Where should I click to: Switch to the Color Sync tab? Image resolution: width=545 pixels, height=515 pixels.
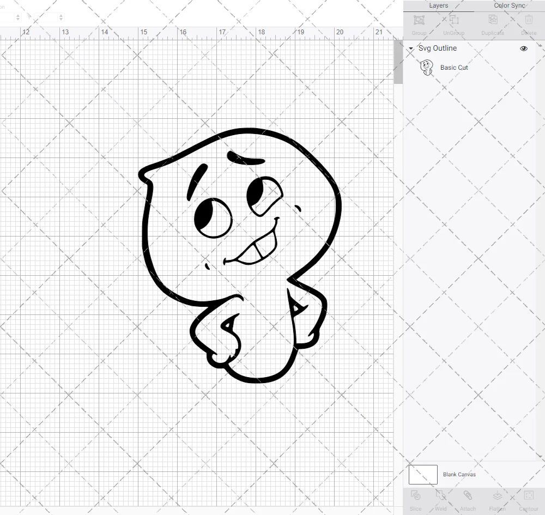(508, 5)
